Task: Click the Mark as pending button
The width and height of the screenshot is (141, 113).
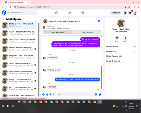Action: click(58, 32)
